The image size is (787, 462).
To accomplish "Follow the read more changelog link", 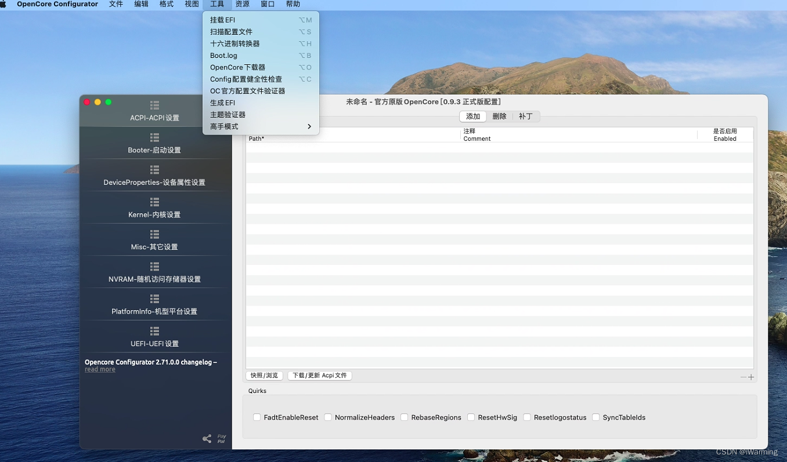I will (x=100, y=370).
